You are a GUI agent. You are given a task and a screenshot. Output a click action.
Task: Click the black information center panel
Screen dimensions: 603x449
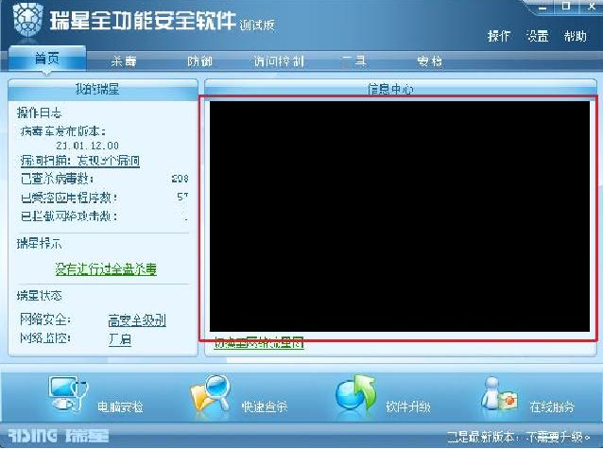(x=400, y=216)
